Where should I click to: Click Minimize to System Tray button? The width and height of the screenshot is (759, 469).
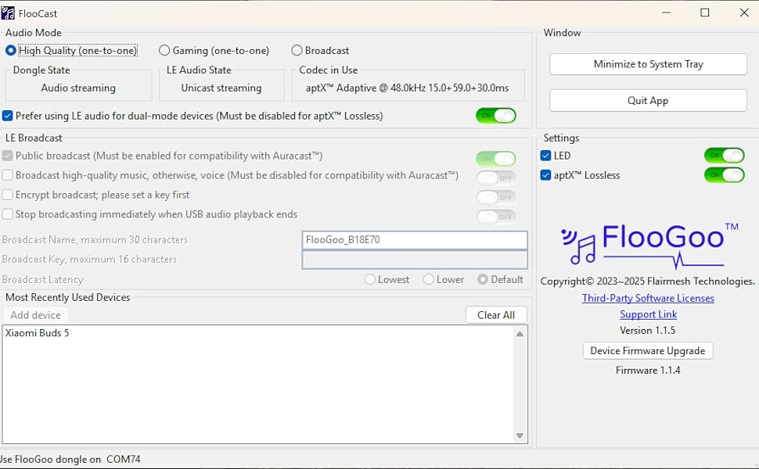click(x=648, y=64)
